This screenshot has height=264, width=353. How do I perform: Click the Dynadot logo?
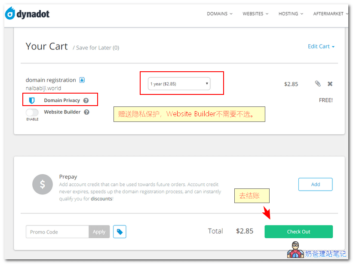28,14
